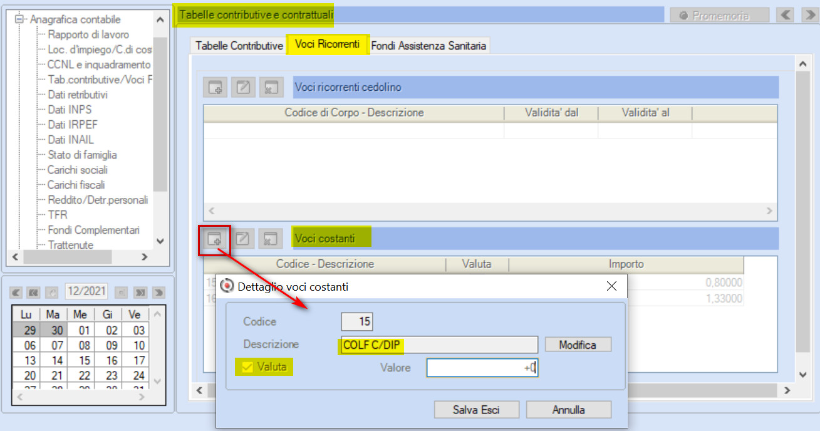Select the Dati INPS tree item
This screenshot has height=431, width=820.
point(70,110)
